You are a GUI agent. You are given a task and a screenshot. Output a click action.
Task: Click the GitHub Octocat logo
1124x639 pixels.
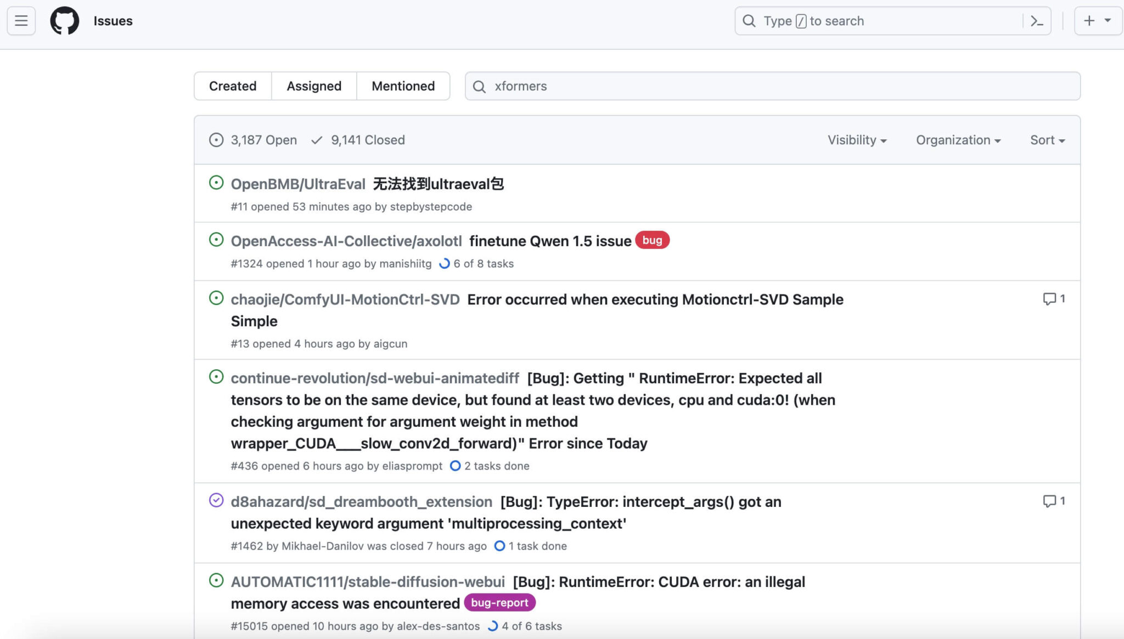(x=64, y=21)
